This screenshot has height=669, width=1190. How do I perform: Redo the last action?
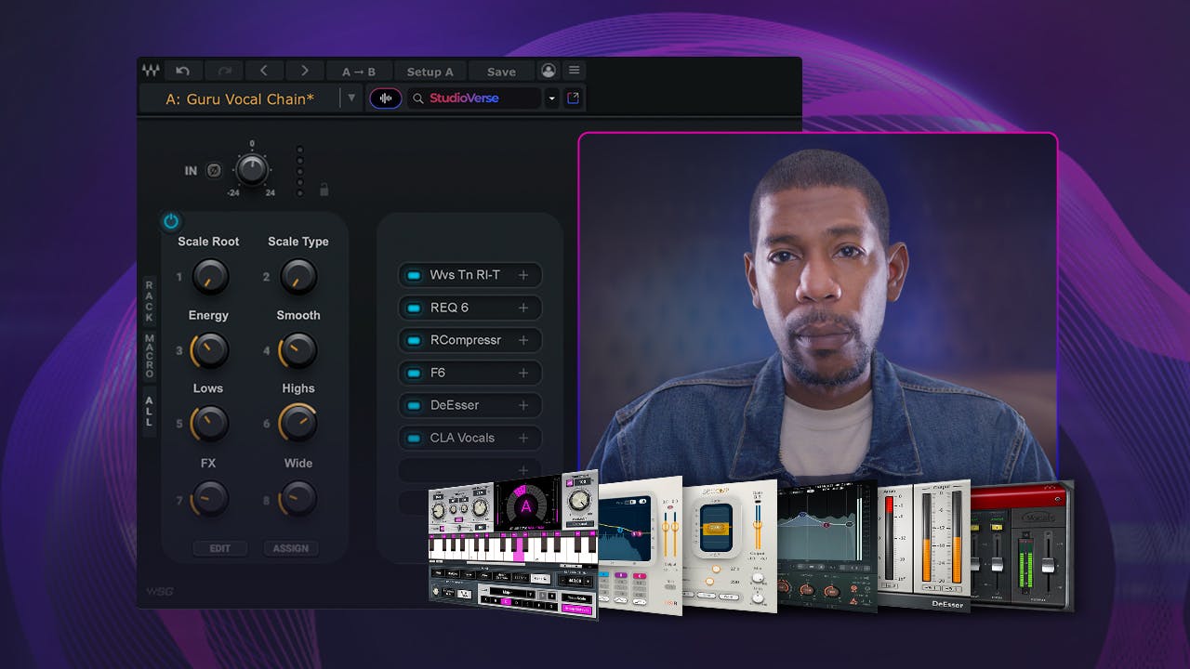[223, 71]
